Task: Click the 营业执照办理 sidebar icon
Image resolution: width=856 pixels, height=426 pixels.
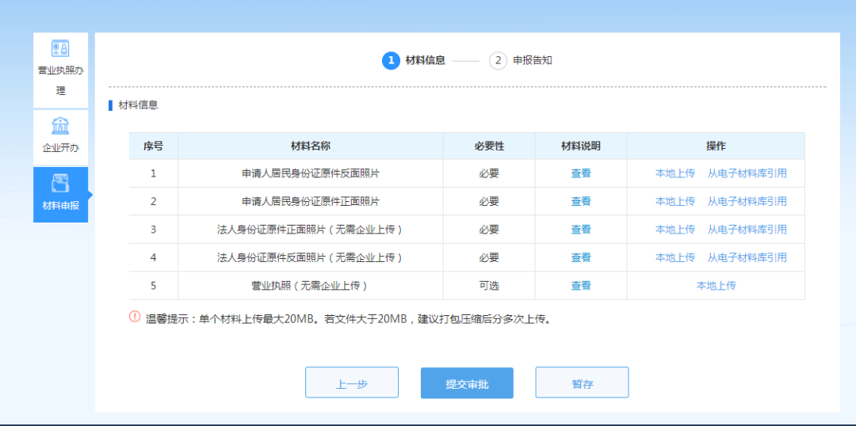Action: click(60, 48)
